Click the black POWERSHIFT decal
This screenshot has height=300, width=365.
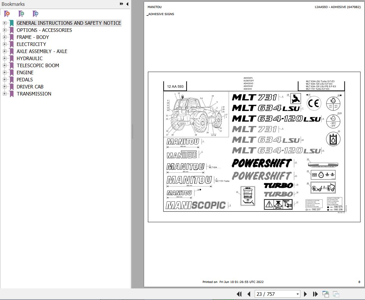262,163
